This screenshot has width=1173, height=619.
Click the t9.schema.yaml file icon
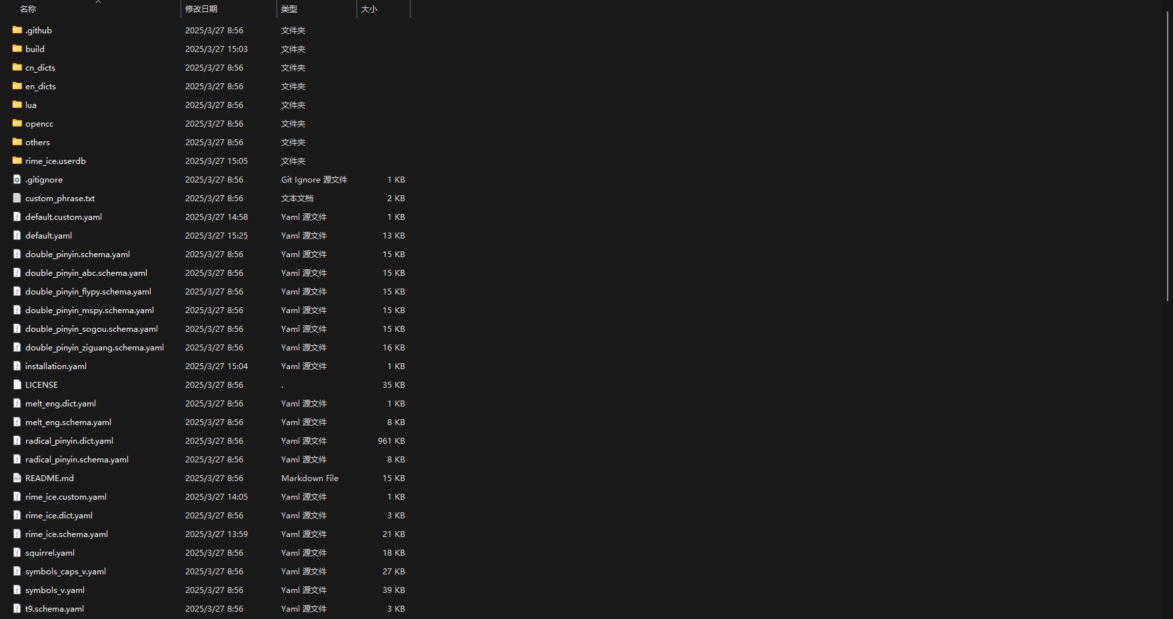coord(17,608)
